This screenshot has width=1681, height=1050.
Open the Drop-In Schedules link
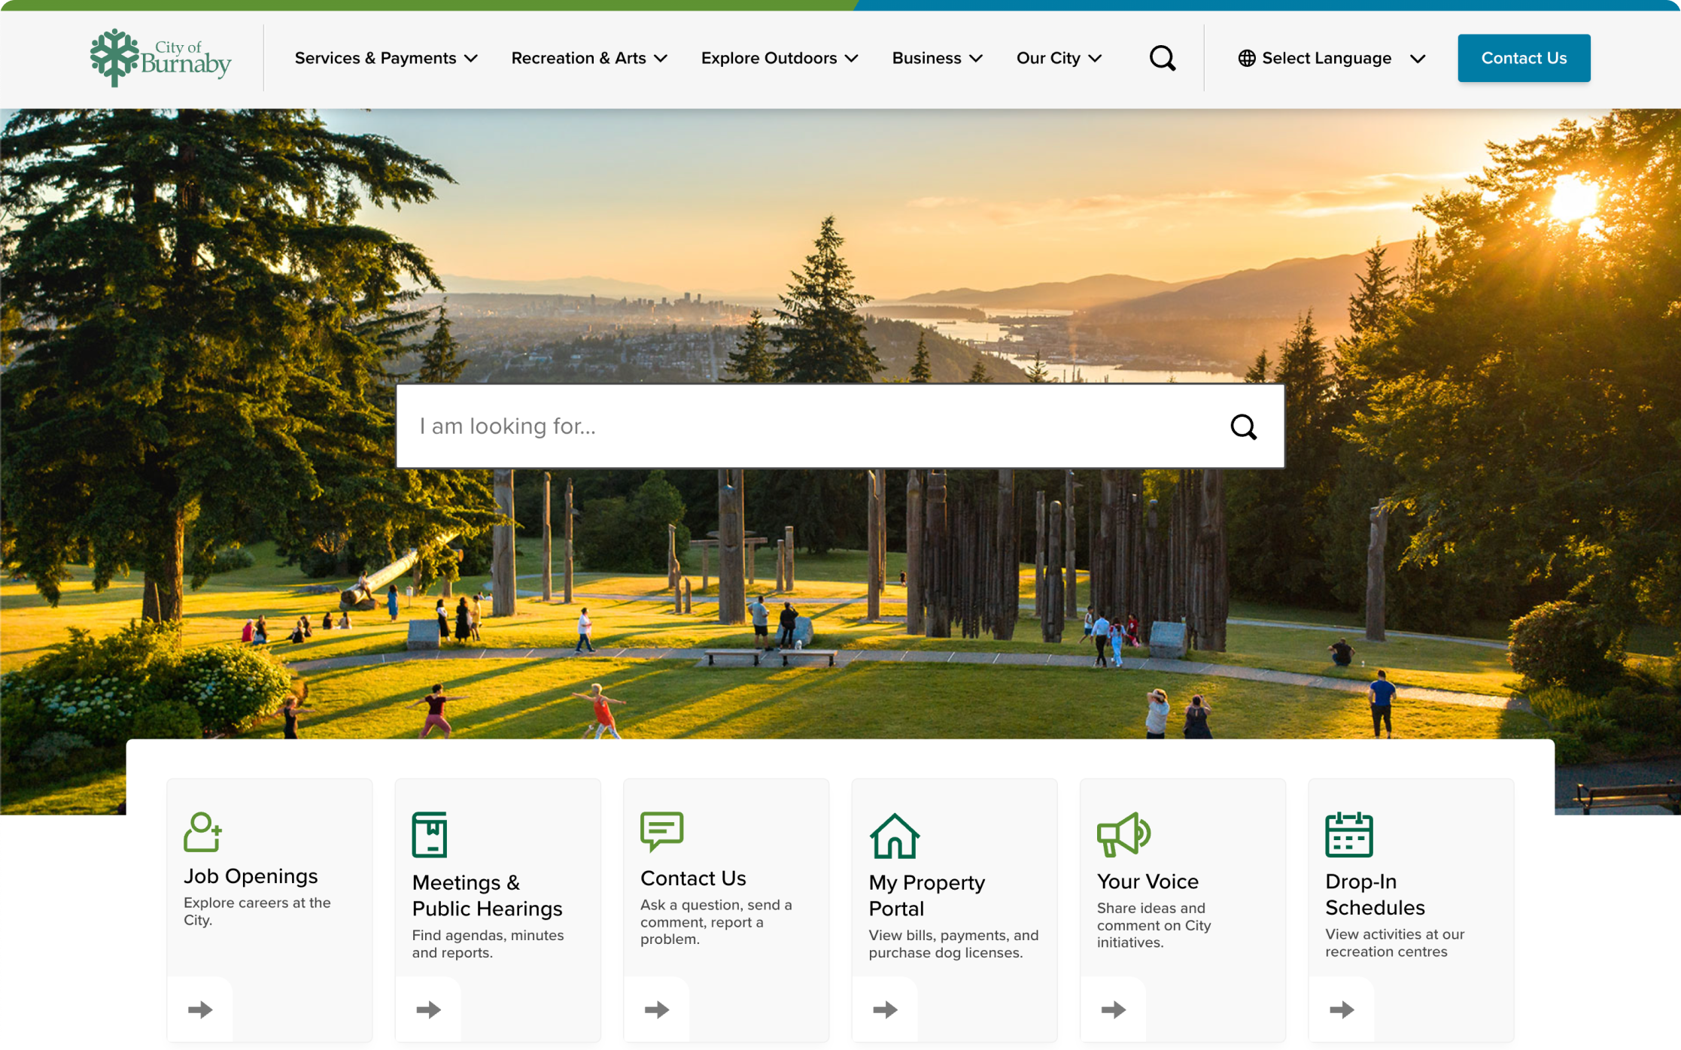(1375, 894)
